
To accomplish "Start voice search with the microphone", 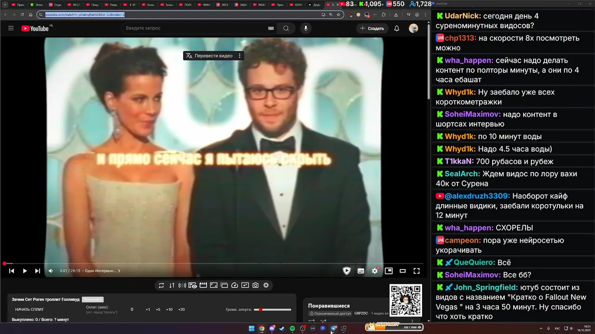I will [305, 28].
